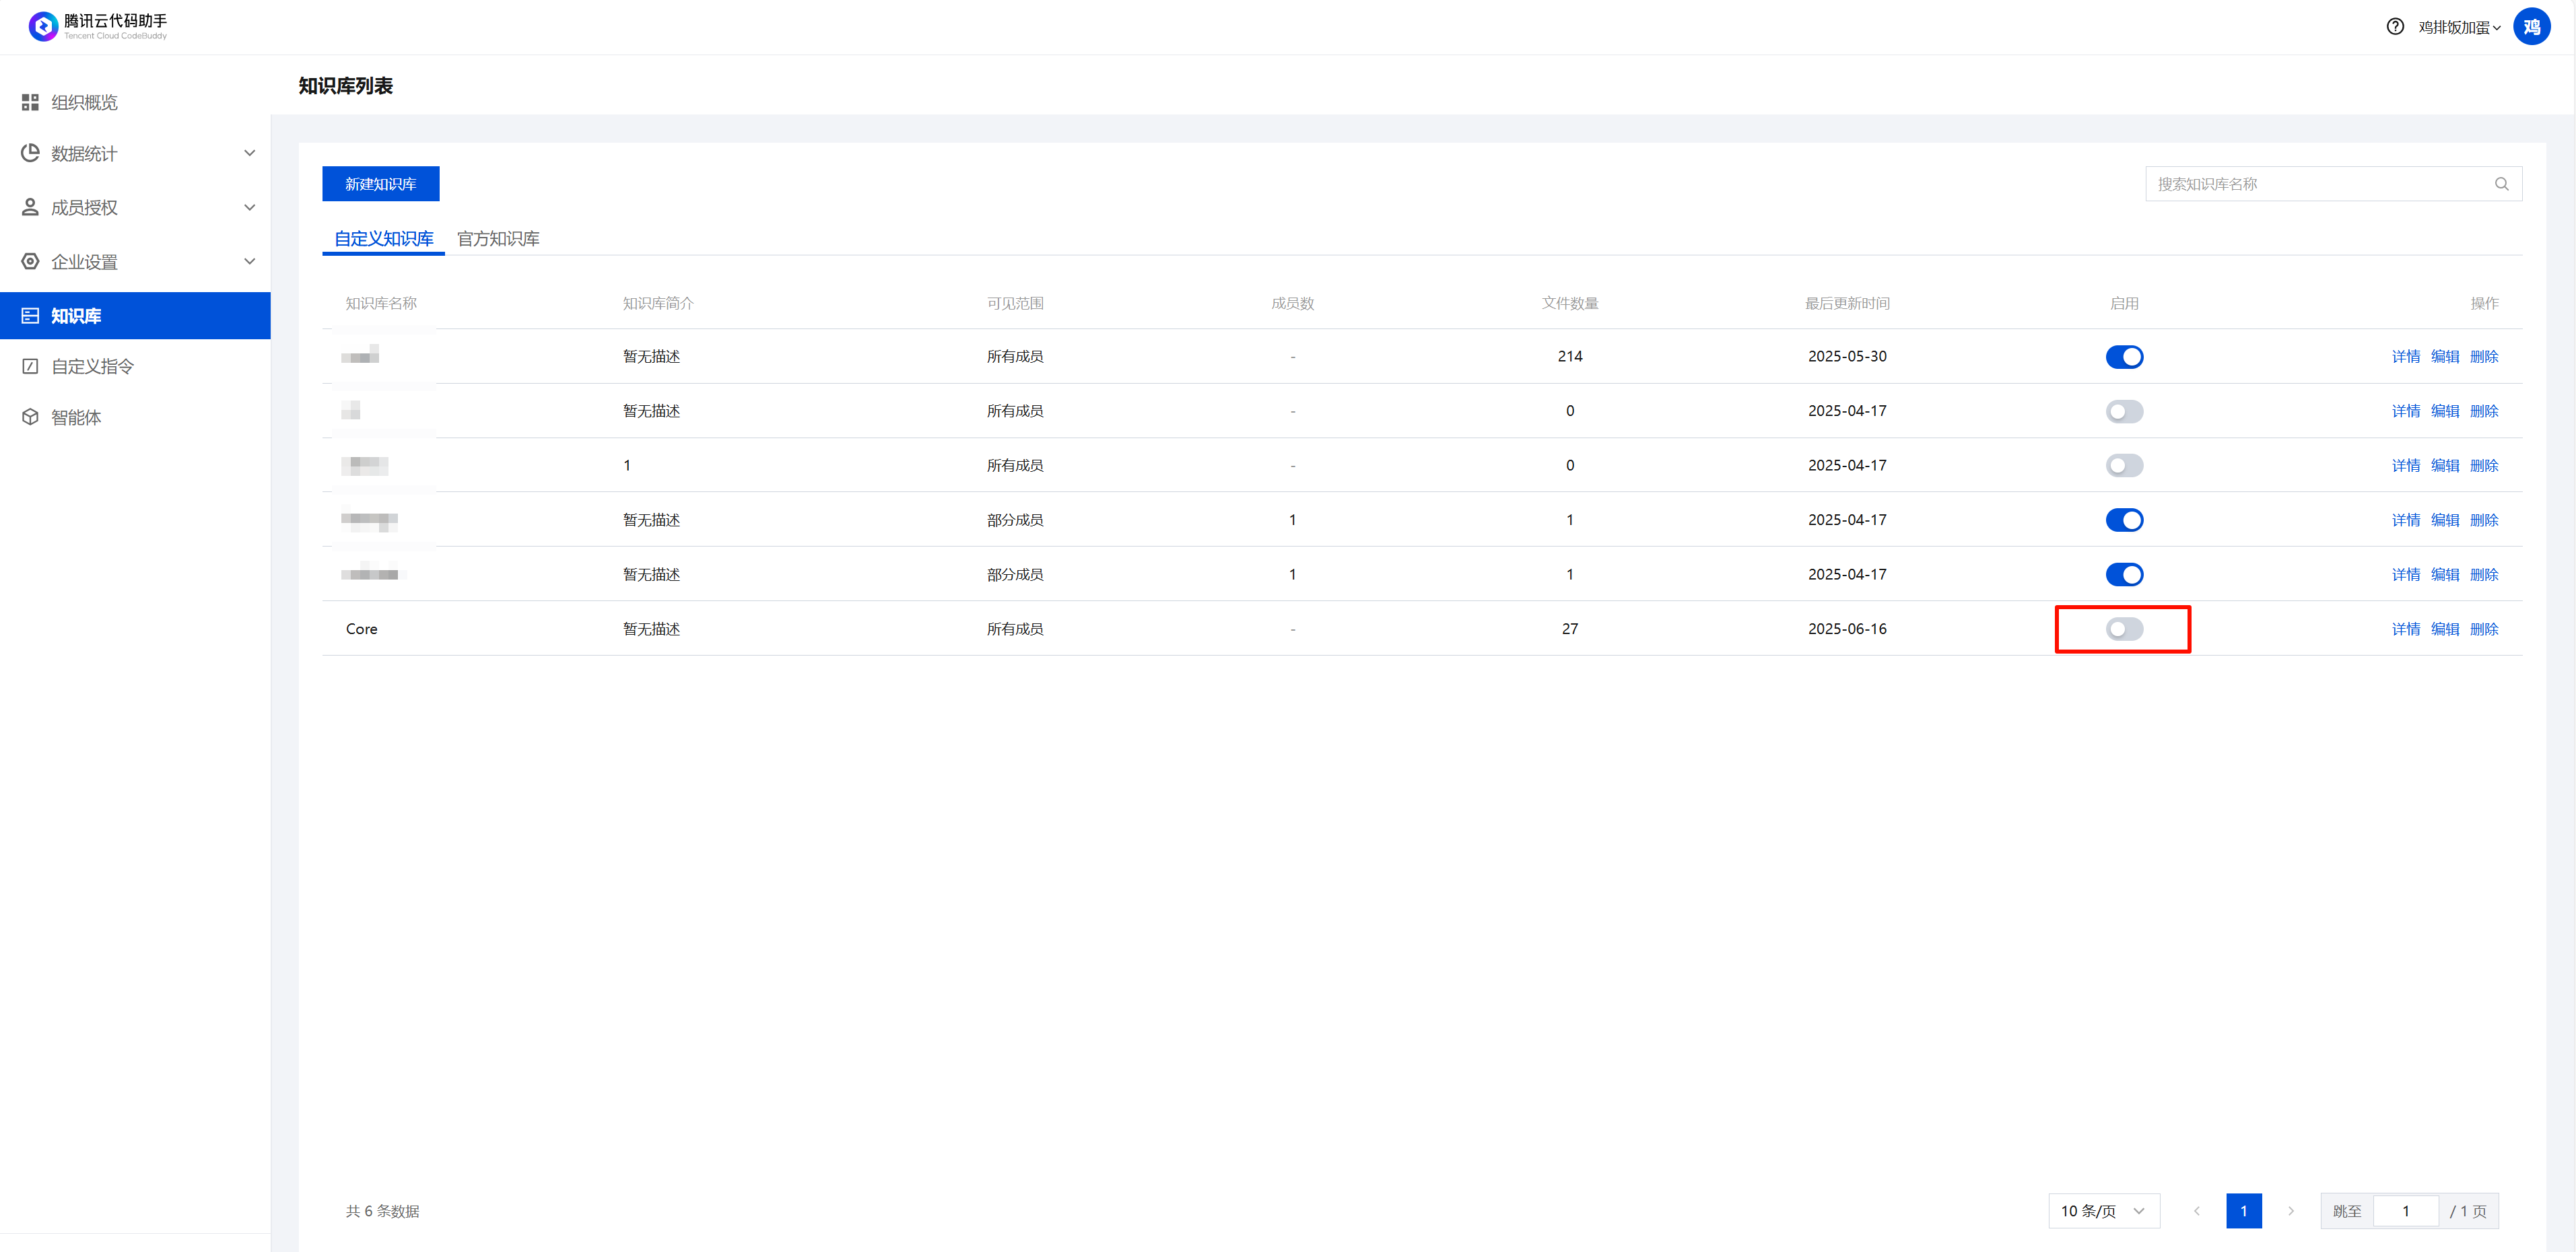Click the 新建知识库 button
The image size is (2576, 1252).
[380, 184]
